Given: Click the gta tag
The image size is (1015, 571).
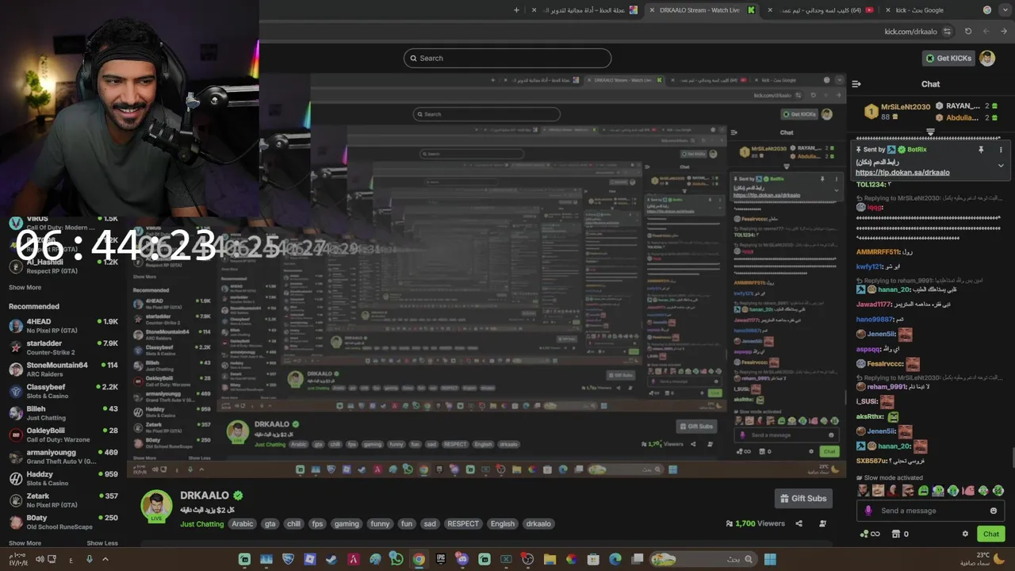Looking at the screenshot, I should (x=270, y=523).
